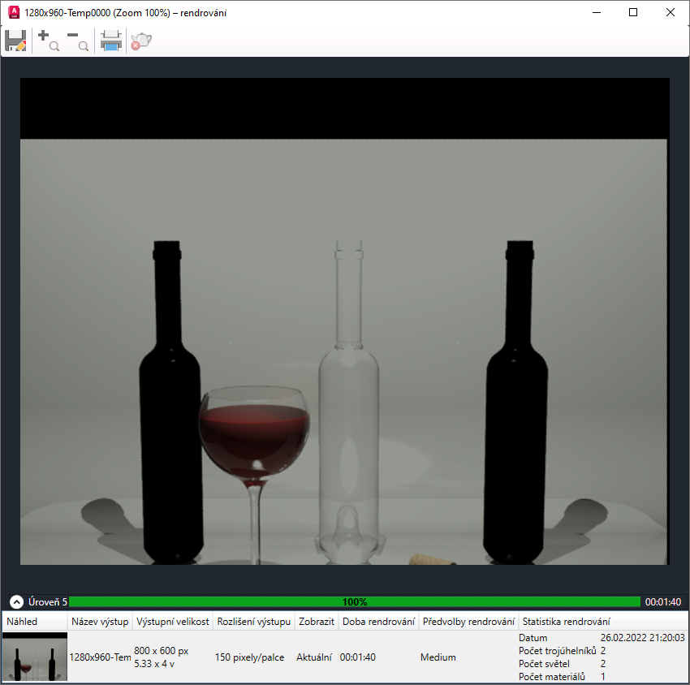Click the elapsed time beside progress bar
The height and width of the screenshot is (685, 690).
click(662, 602)
